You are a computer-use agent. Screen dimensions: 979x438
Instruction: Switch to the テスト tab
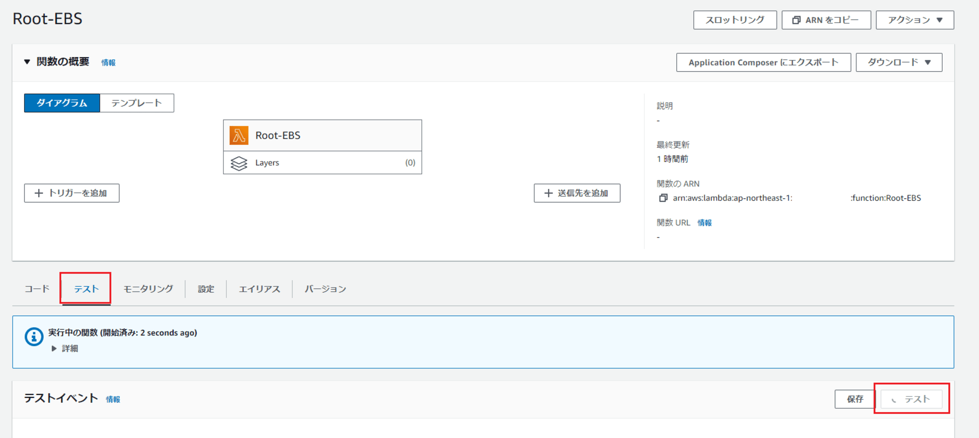point(86,289)
